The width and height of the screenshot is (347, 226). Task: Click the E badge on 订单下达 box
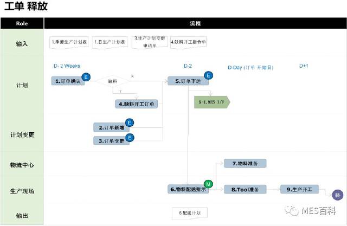click(208, 76)
